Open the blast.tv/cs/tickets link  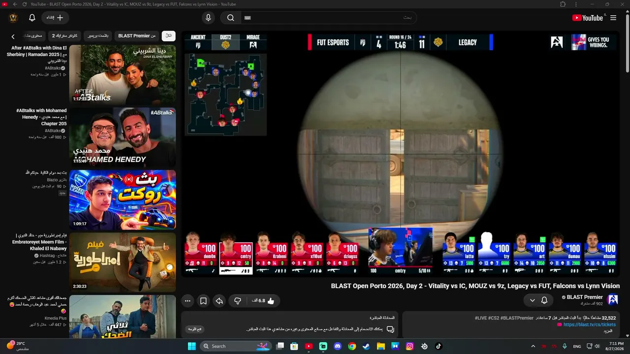click(589, 324)
